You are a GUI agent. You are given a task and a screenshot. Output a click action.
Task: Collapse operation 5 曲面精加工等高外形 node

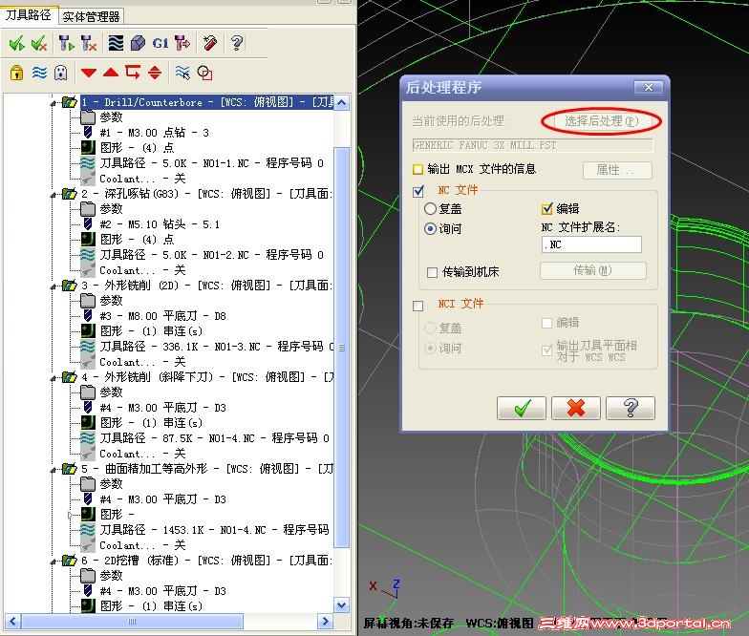tap(53, 469)
